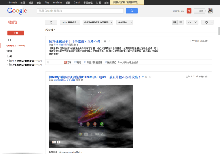Image resolution: width=220 pixels, height=156 pixels.
Task: Click the vertical scrollbar thumb
Action: coord(219,31)
